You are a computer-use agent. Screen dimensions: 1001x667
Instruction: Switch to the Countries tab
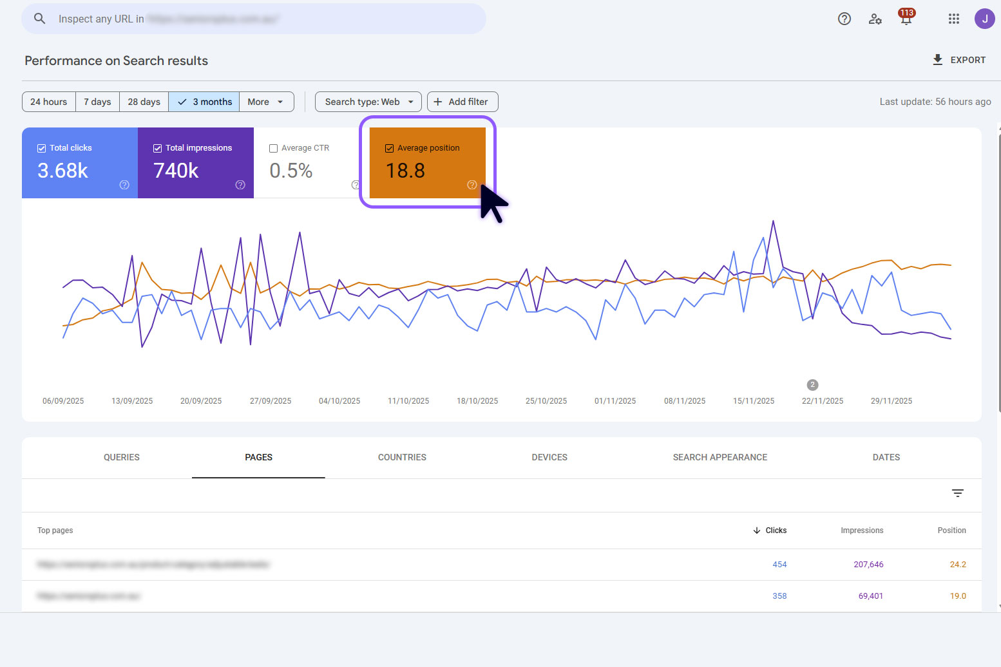coord(402,457)
